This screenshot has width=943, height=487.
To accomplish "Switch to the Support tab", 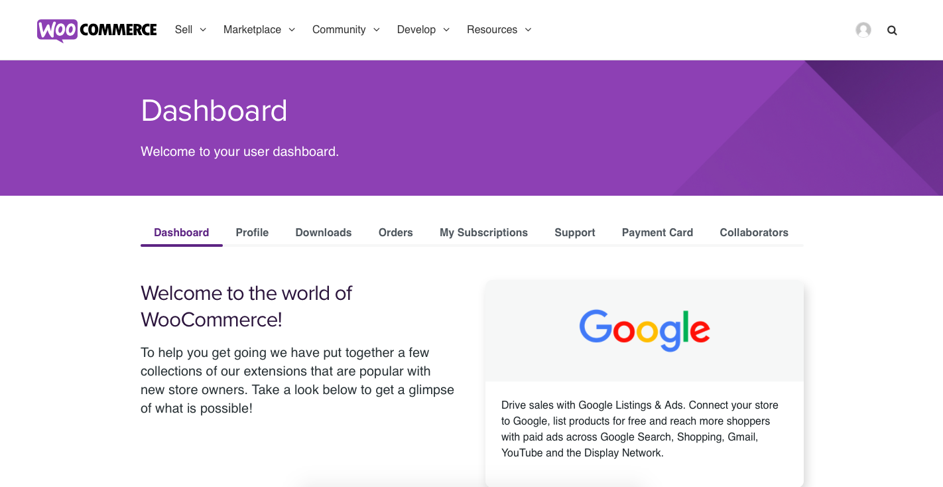I will coord(574,233).
